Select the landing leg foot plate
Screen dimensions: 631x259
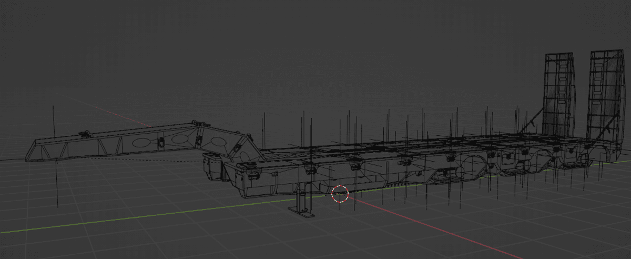(x=302, y=213)
